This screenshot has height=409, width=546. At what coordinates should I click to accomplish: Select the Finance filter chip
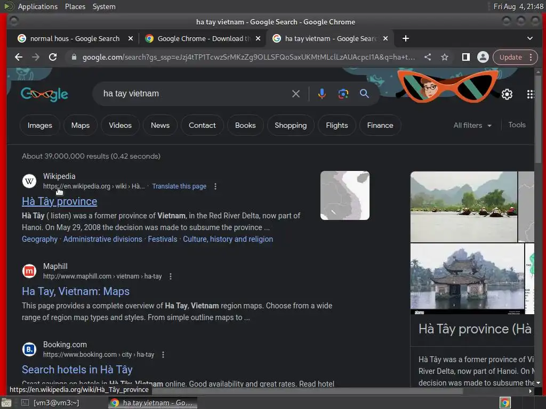380,125
